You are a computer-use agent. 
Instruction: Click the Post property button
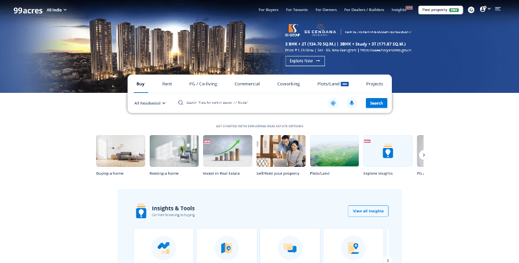441,10
